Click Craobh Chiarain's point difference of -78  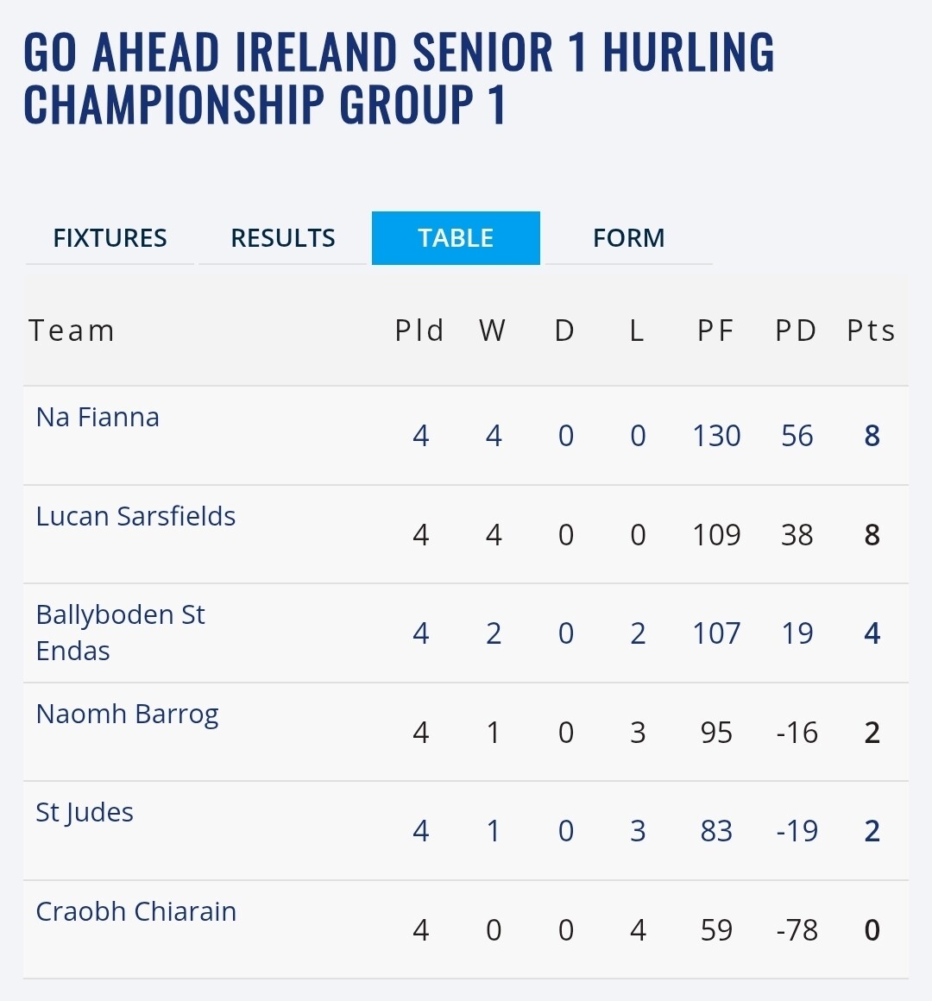coord(797,930)
